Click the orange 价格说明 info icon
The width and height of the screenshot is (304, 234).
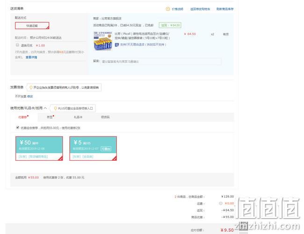(x=168, y=9)
